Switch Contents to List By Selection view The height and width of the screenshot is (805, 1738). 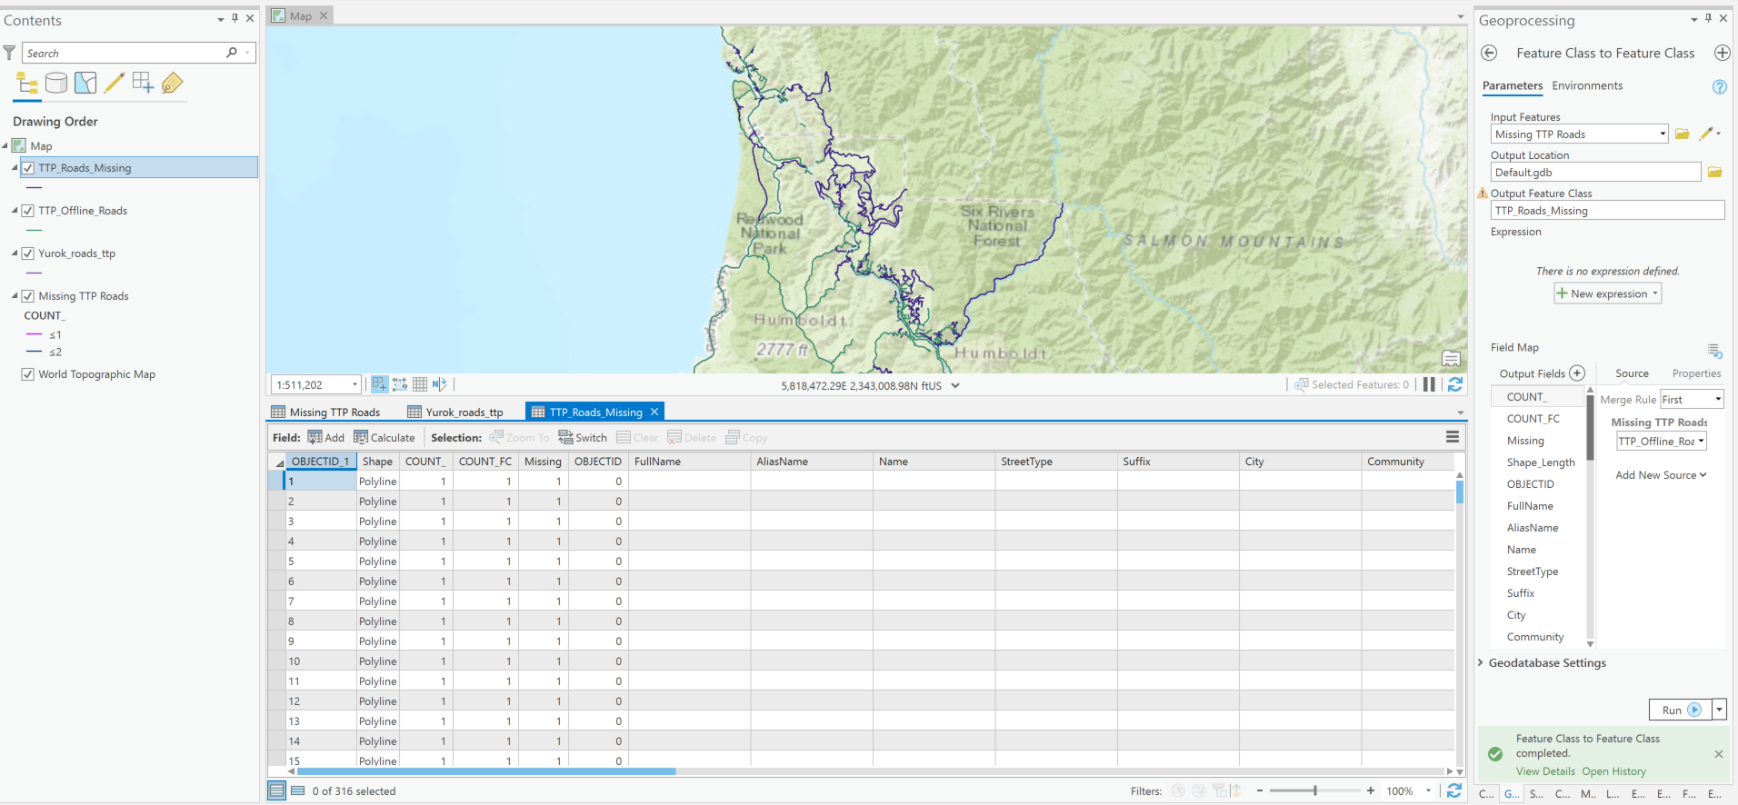click(x=85, y=84)
